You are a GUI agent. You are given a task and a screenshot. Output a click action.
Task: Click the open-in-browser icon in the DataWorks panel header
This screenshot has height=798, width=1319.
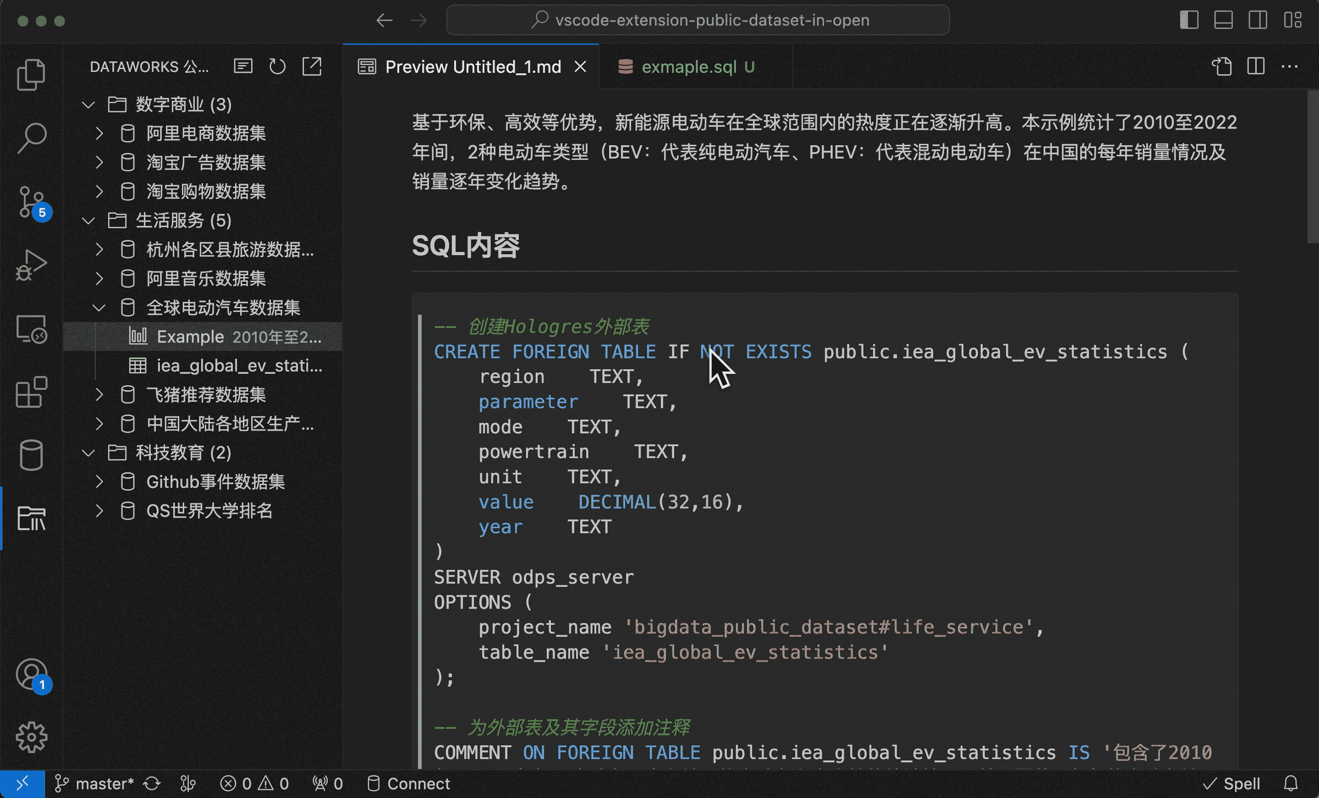tap(312, 67)
